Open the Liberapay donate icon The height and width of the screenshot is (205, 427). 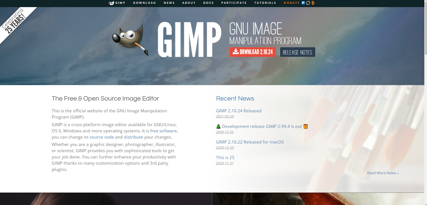click(x=308, y=3)
